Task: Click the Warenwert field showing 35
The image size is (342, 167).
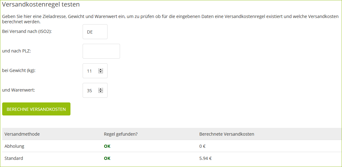Action: (x=95, y=90)
